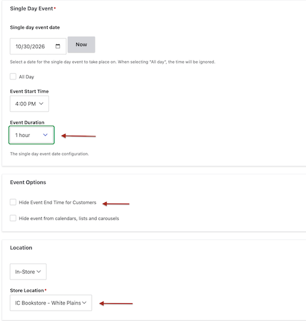Screen dimensions: 306x321
Task: Focus the single day event date field
Action: click(38, 46)
